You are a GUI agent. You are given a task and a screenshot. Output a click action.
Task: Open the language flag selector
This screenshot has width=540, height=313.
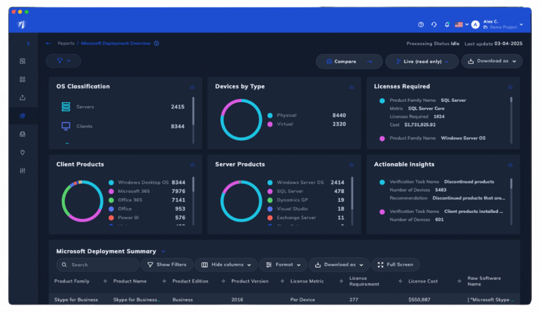pos(461,25)
